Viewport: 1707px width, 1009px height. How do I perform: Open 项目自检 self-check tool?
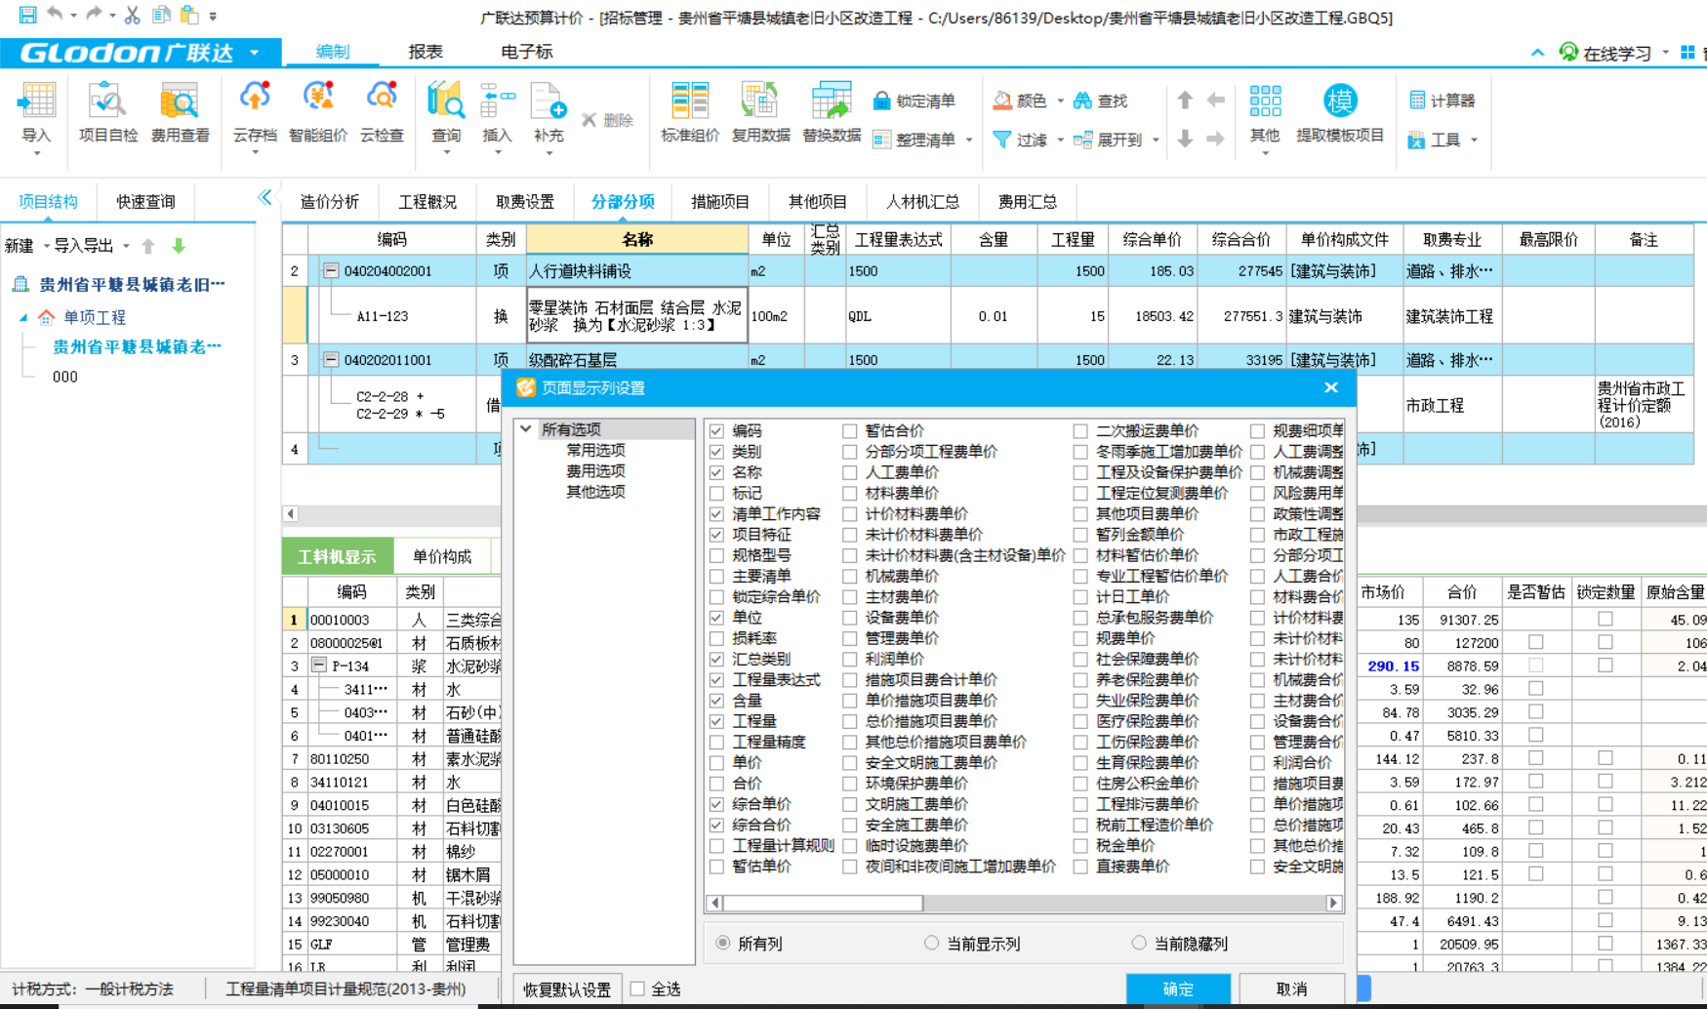tap(107, 114)
